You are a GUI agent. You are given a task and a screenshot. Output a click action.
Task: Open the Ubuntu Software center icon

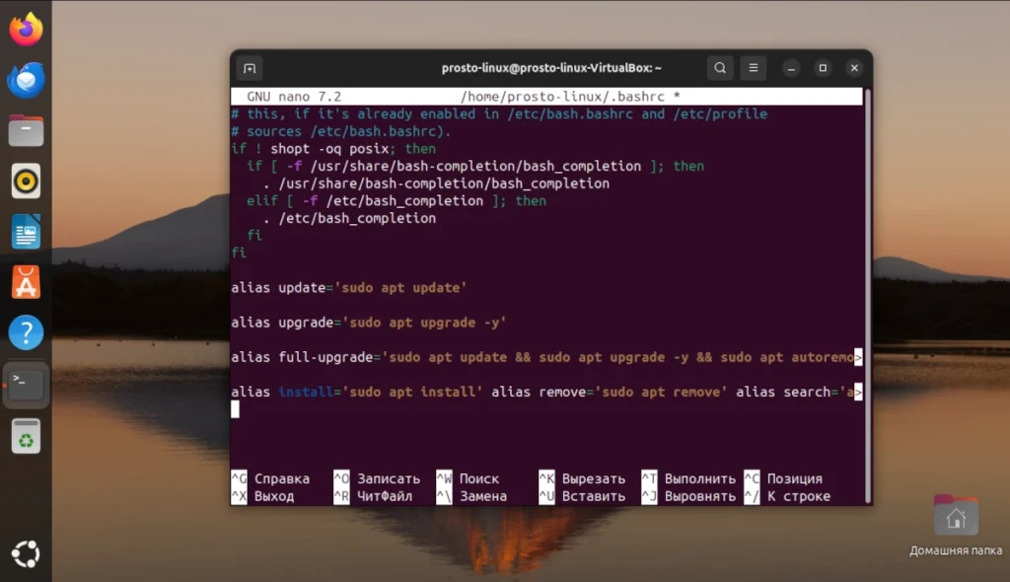coord(26,282)
